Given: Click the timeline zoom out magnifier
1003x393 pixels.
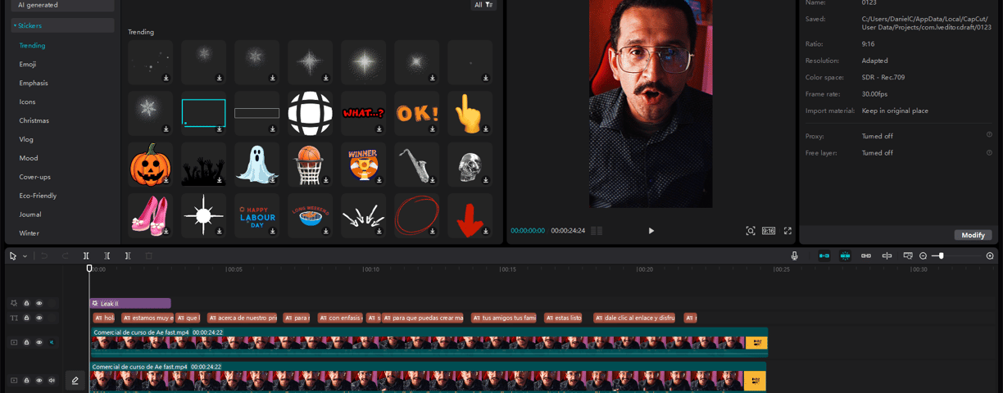Looking at the screenshot, I should point(924,256).
